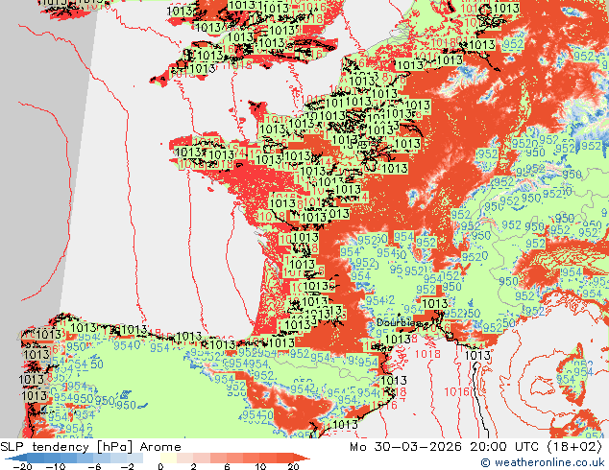609x470 pixels.
Task: Click the 'Arome' model name
Action: coord(160,447)
